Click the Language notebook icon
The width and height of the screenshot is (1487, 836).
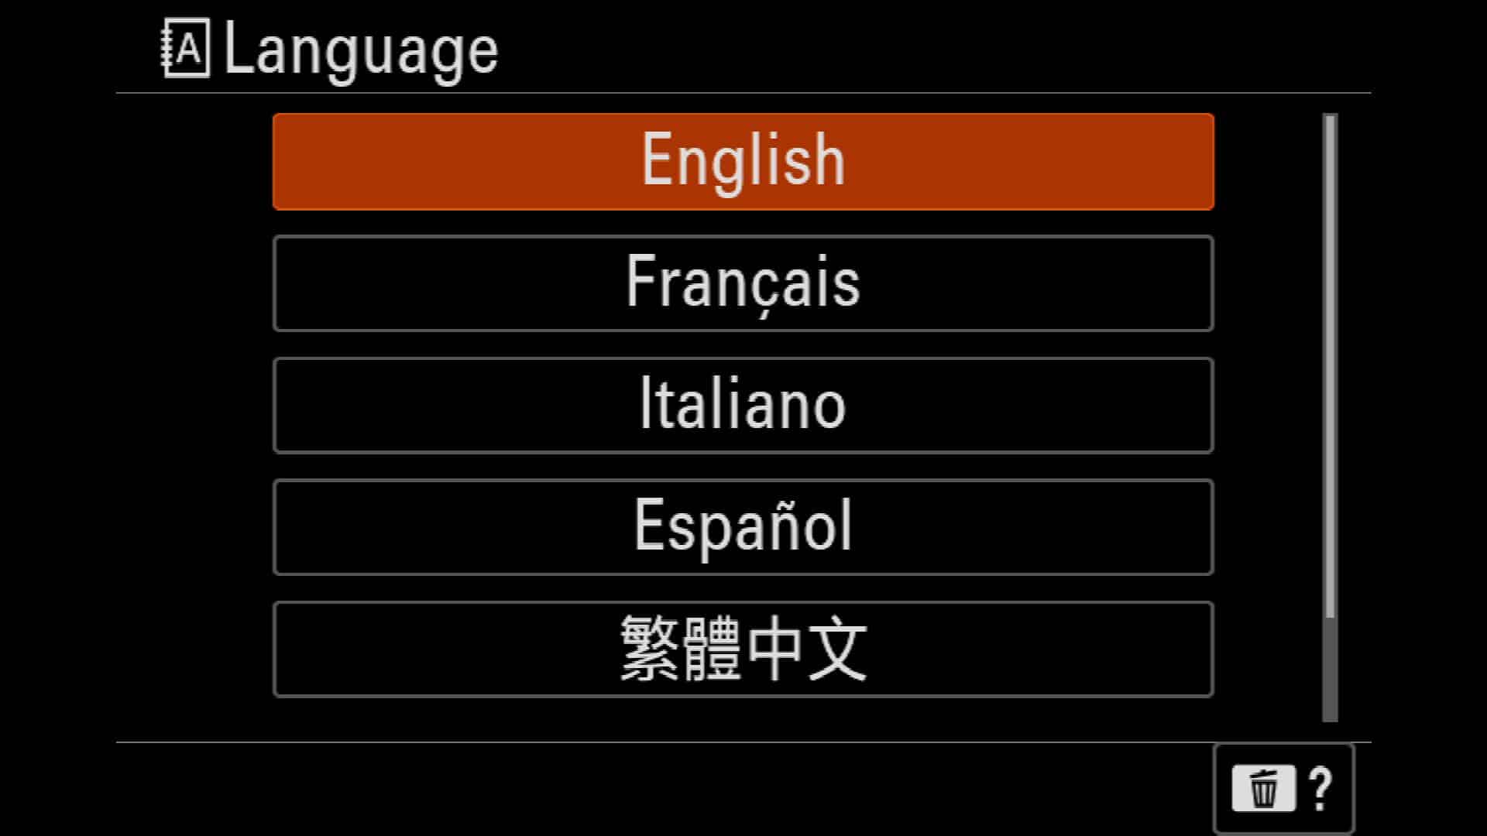[x=185, y=49]
